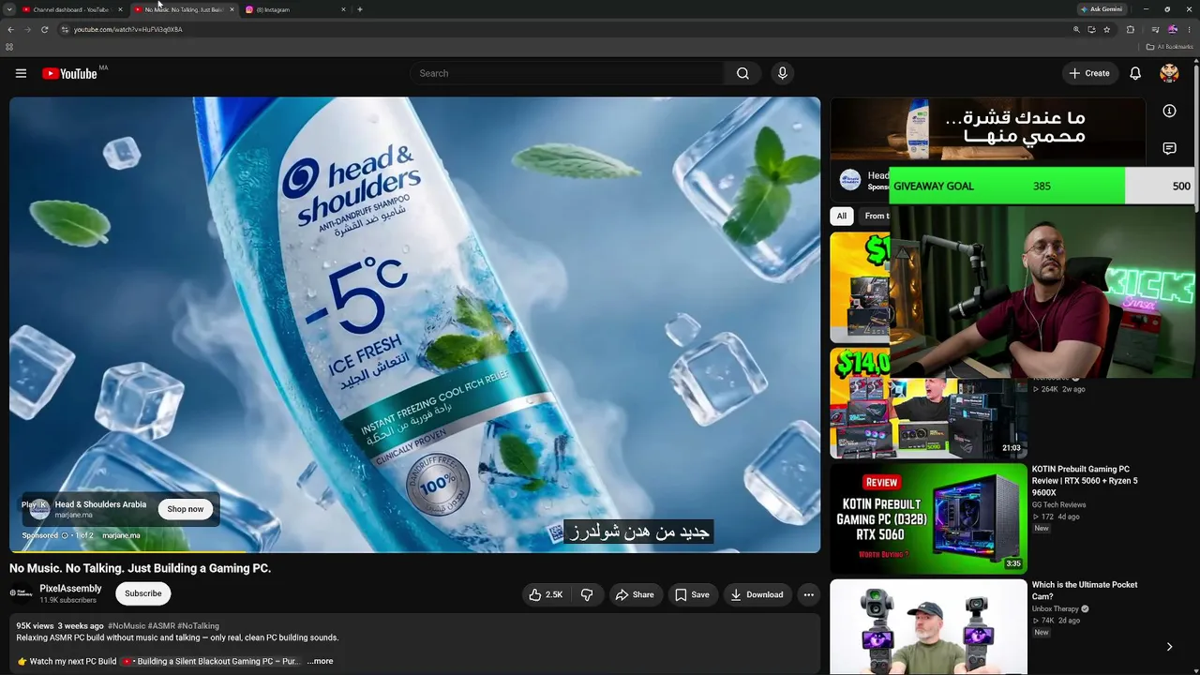Image resolution: width=1200 pixels, height=675 pixels.
Task: Open a new browser tab
Action: coord(360,9)
